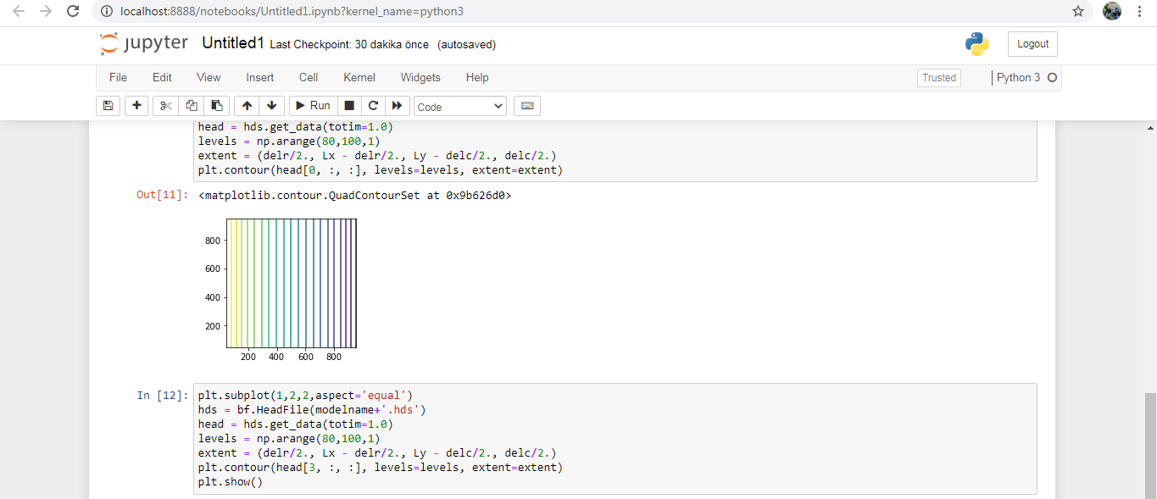Open the File menu

pos(118,77)
